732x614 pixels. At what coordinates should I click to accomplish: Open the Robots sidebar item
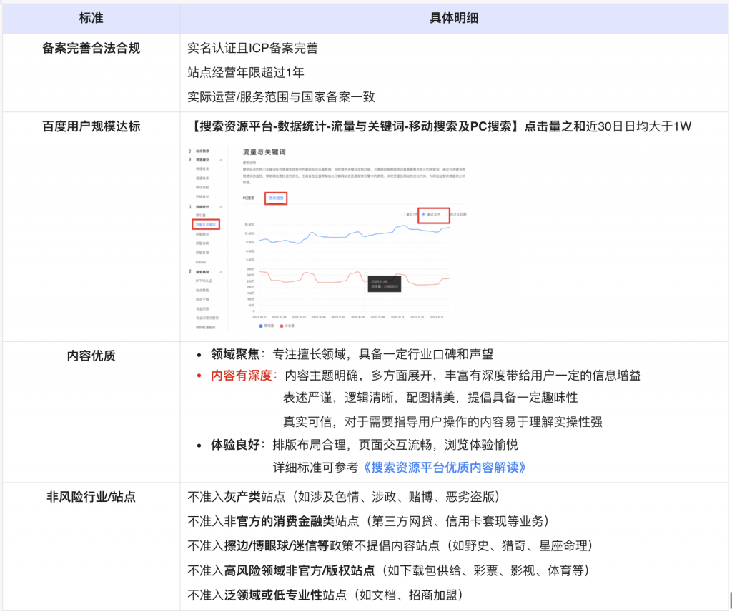(201, 262)
